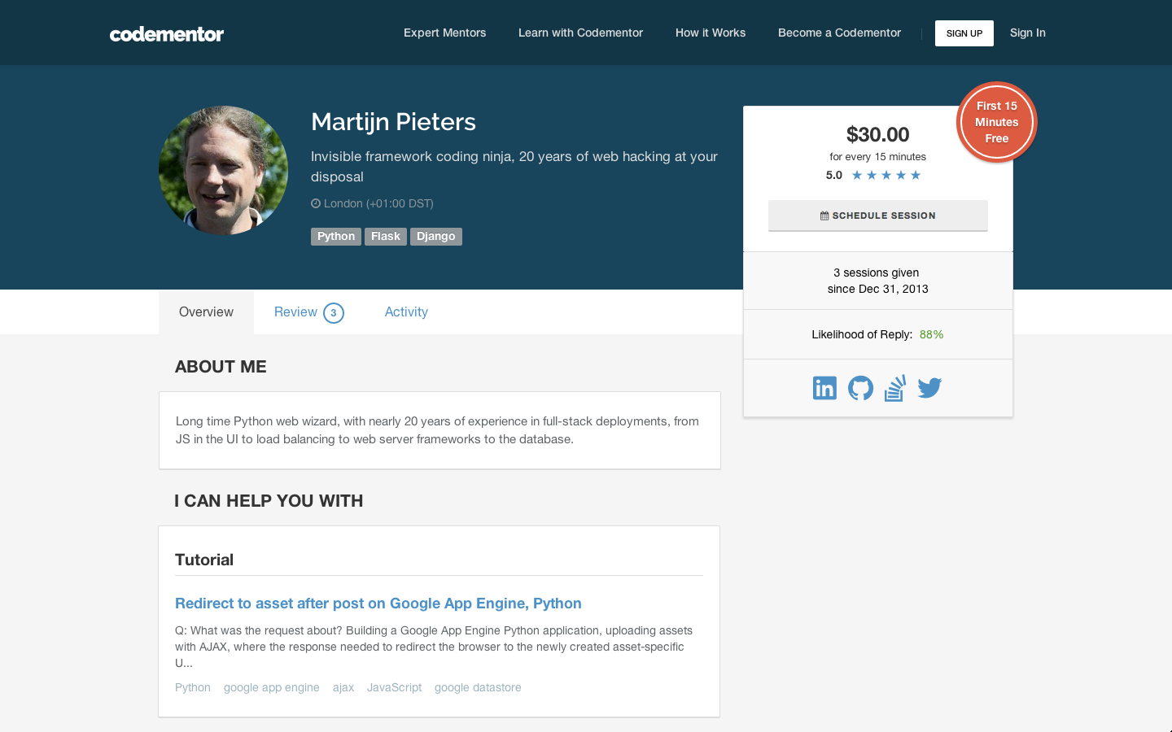Open the Redirect to asset tutorial link
The height and width of the screenshot is (732, 1172).
coord(378,603)
